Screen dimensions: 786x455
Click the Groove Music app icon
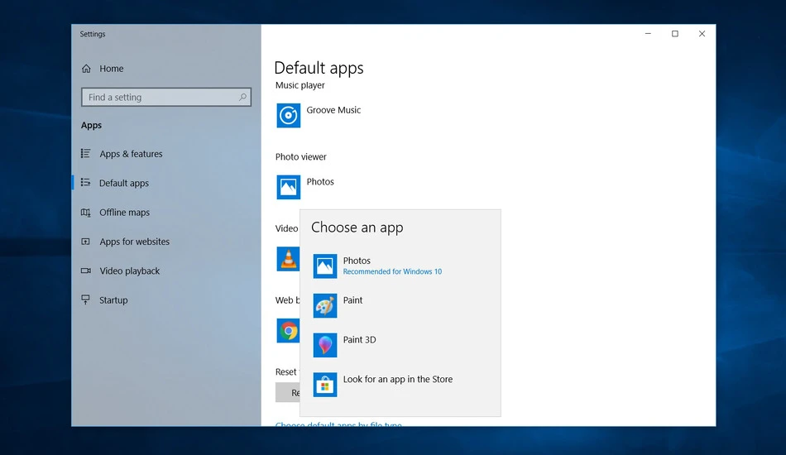coord(288,115)
